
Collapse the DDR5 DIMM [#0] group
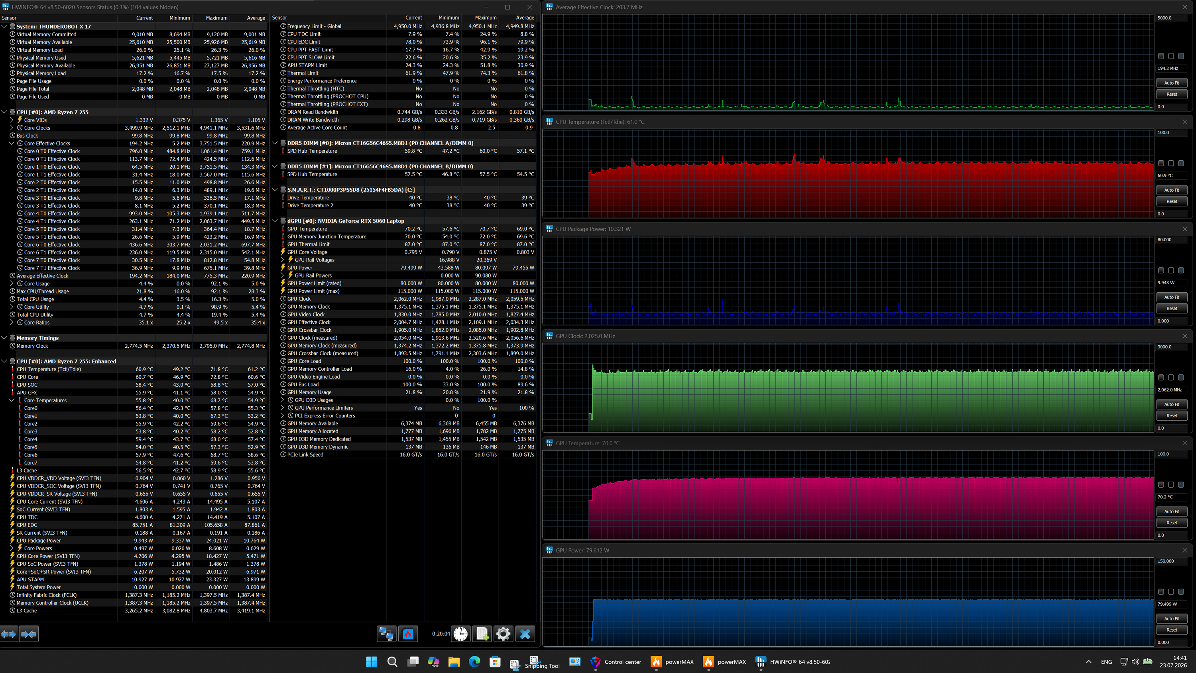click(275, 143)
